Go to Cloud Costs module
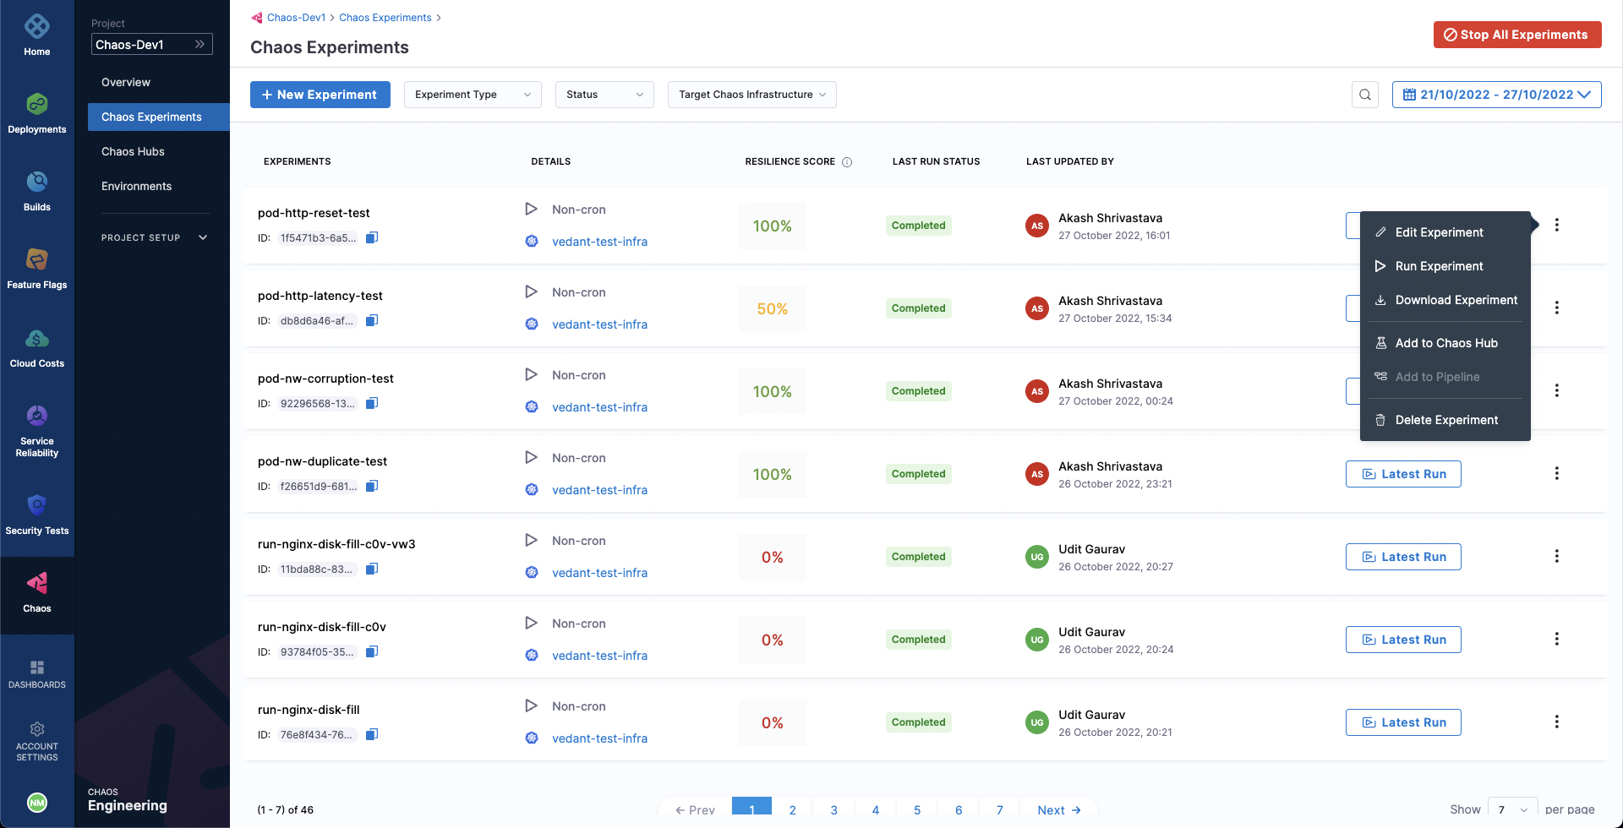 pyautogui.click(x=36, y=347)
